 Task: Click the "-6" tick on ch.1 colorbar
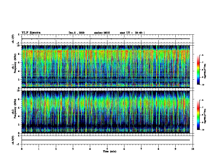coord(202,55)
